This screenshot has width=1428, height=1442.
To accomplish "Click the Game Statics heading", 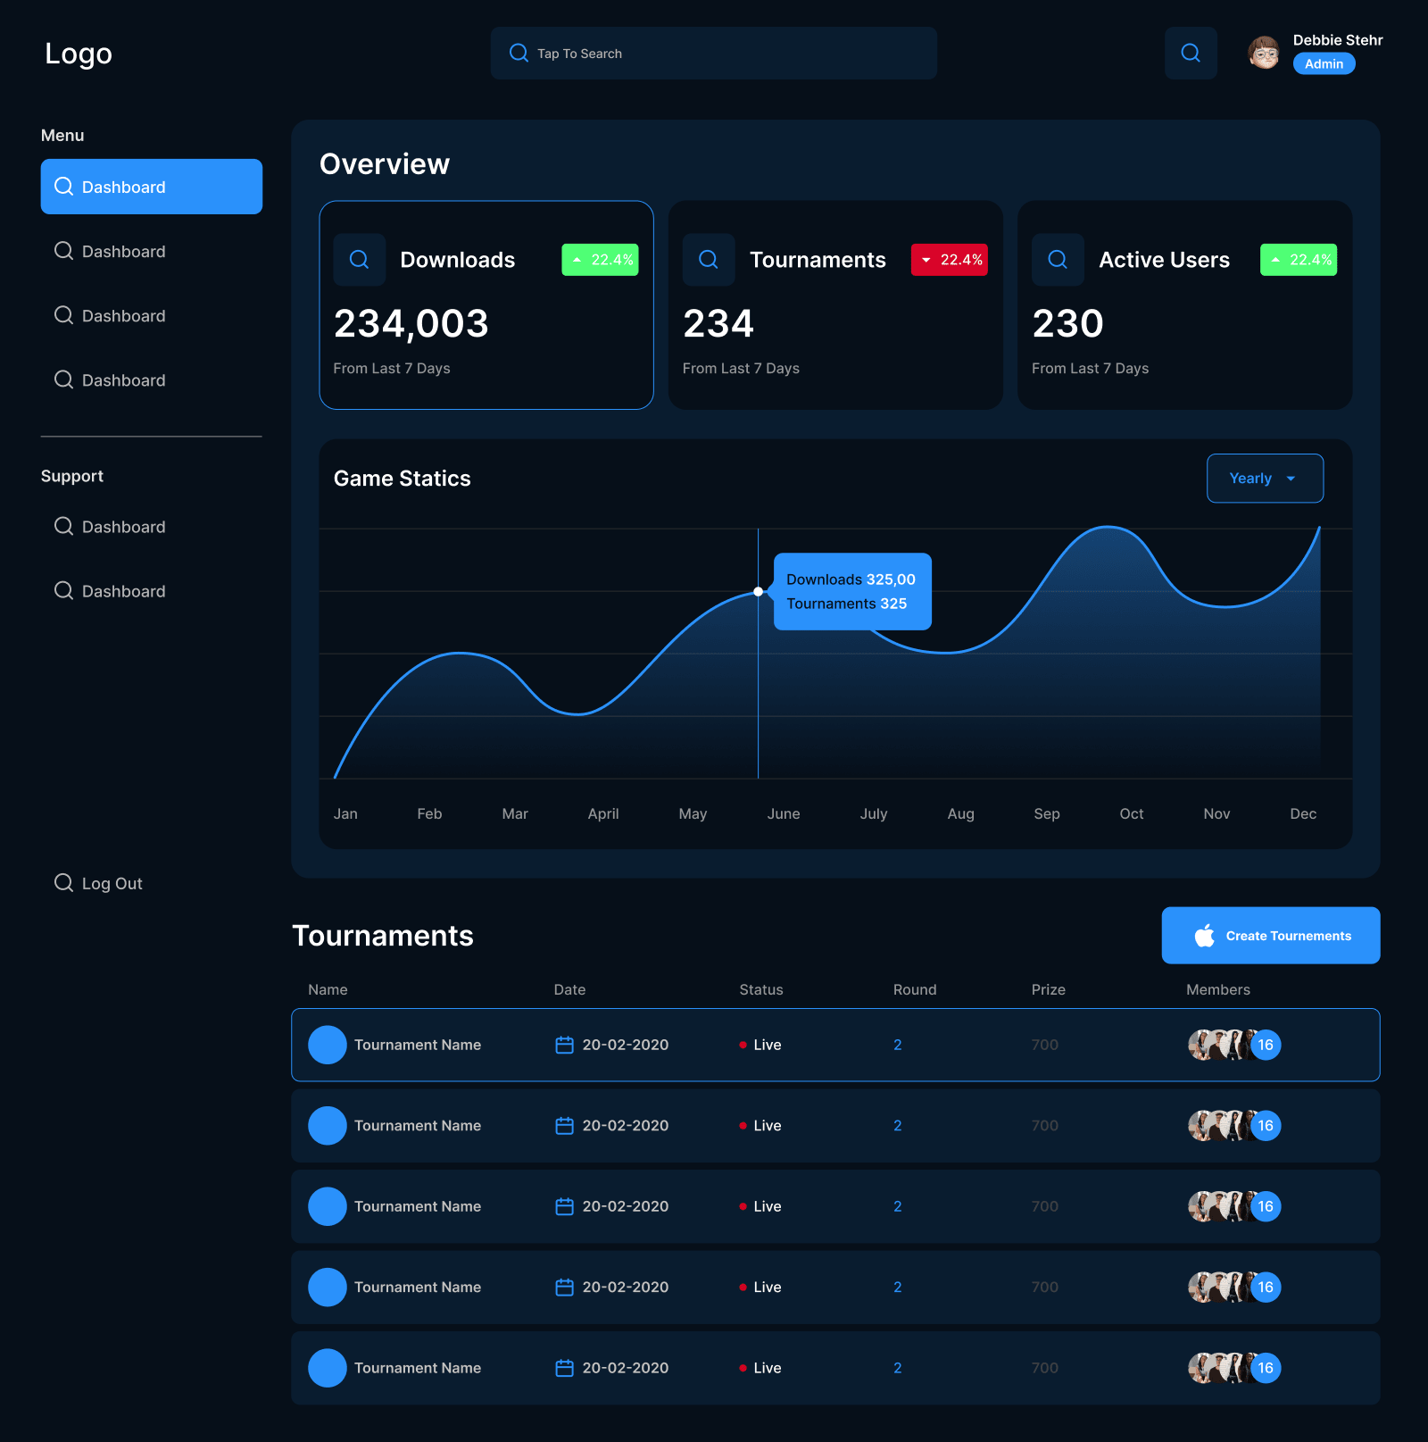I will [403, 479].
